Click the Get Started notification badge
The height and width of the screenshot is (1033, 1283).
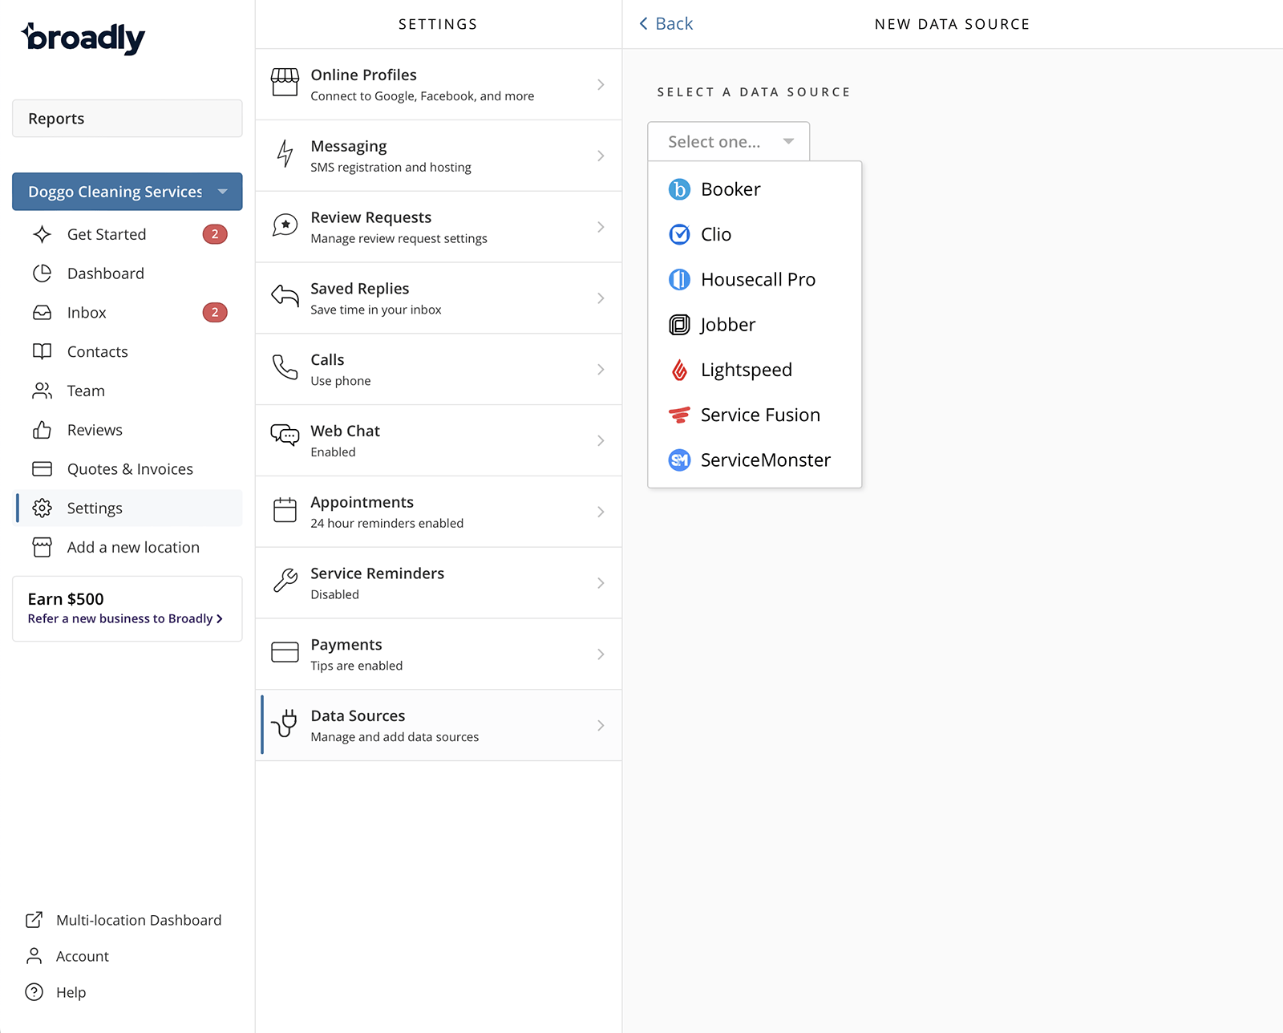point(215,234)
